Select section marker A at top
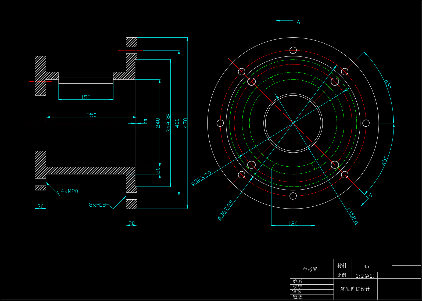This screenshot has height=301, width=422. point(298,23)
